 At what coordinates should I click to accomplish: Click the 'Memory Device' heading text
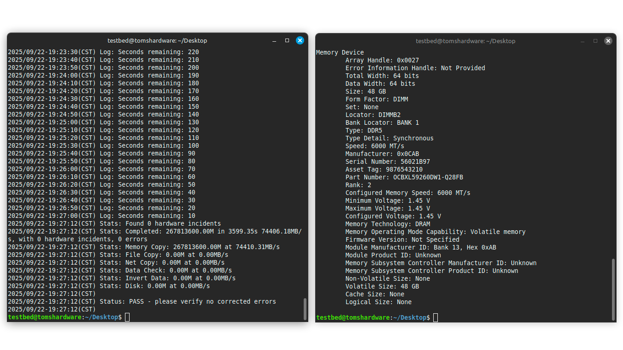[340, 52]
